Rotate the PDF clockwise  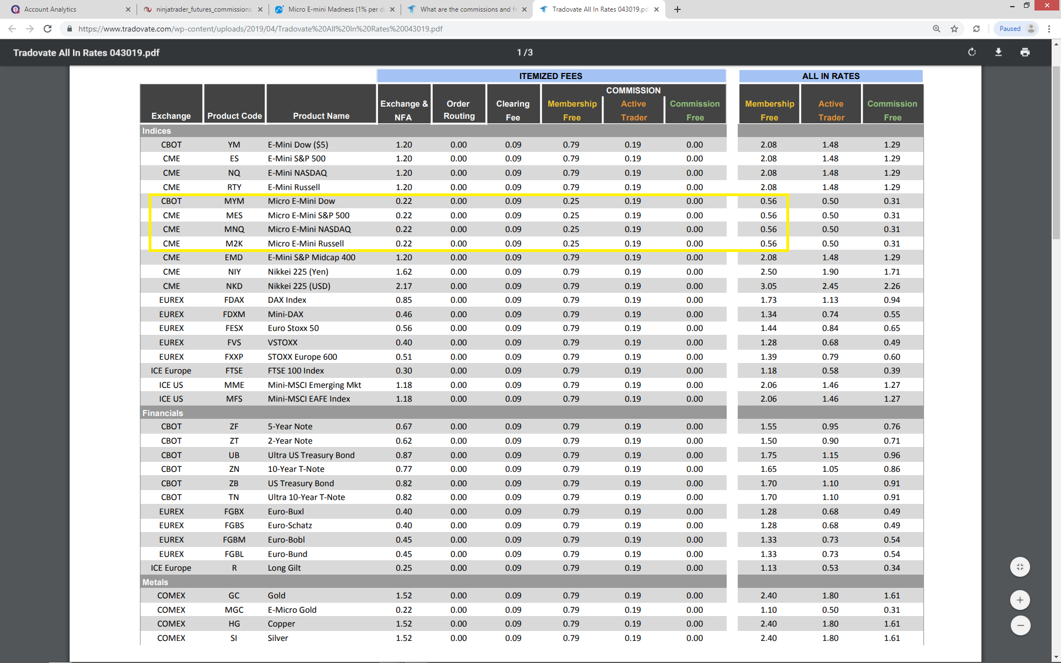[972, 52]
